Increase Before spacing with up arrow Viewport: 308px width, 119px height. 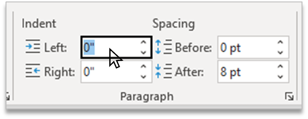click(281, 42)
